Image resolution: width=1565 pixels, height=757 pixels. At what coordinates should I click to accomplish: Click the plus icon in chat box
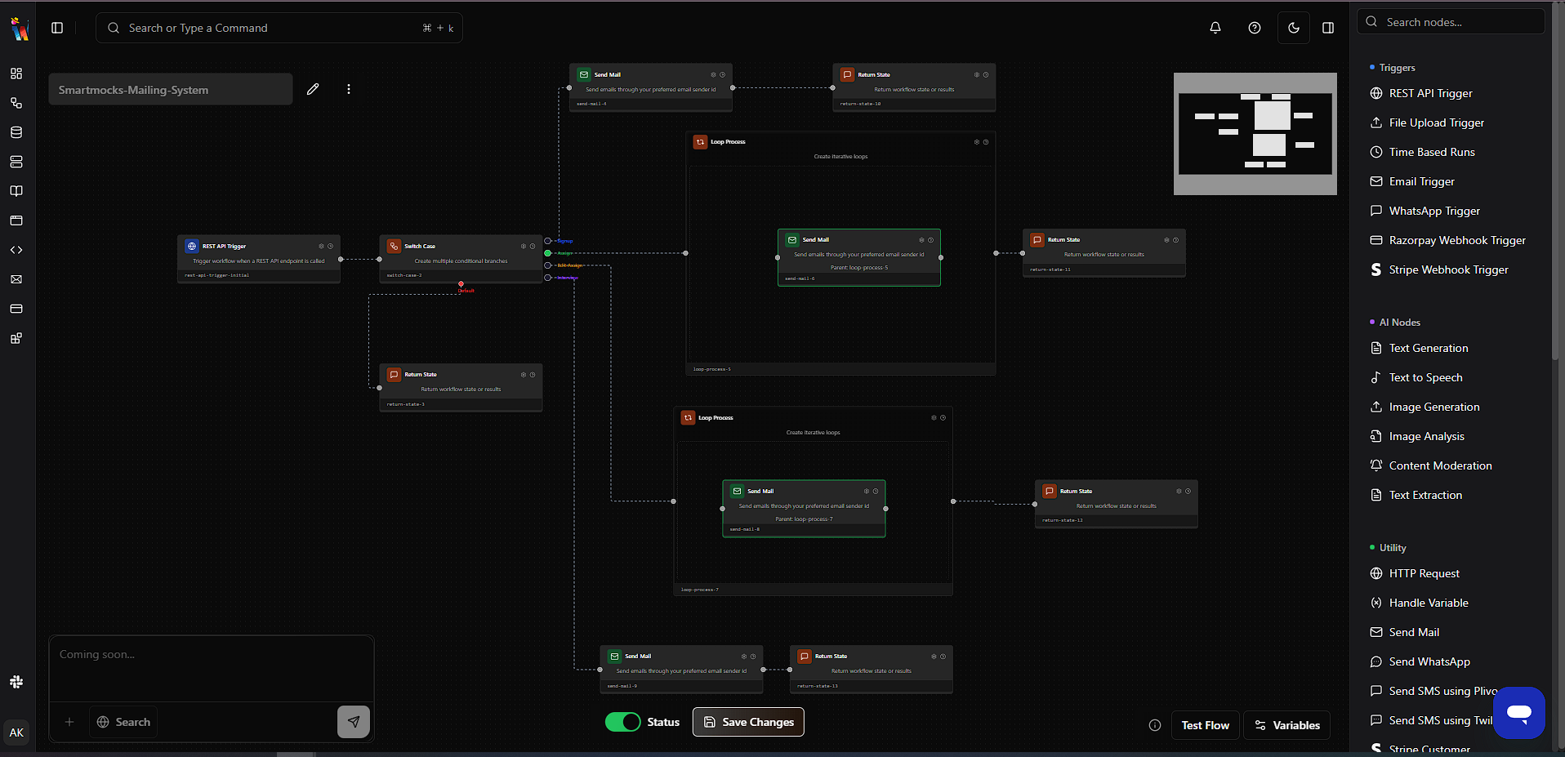click(69, 722)
